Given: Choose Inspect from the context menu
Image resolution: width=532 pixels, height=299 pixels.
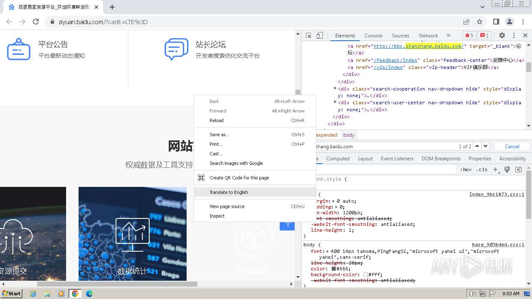Looking at the screenshot, I should click(x=255, y=216).
